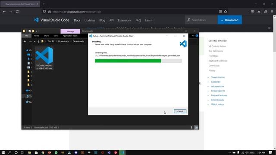Open the Top Extensions sidebar link
This screenshot has width=276, height=155.
(x=216, y=51)
